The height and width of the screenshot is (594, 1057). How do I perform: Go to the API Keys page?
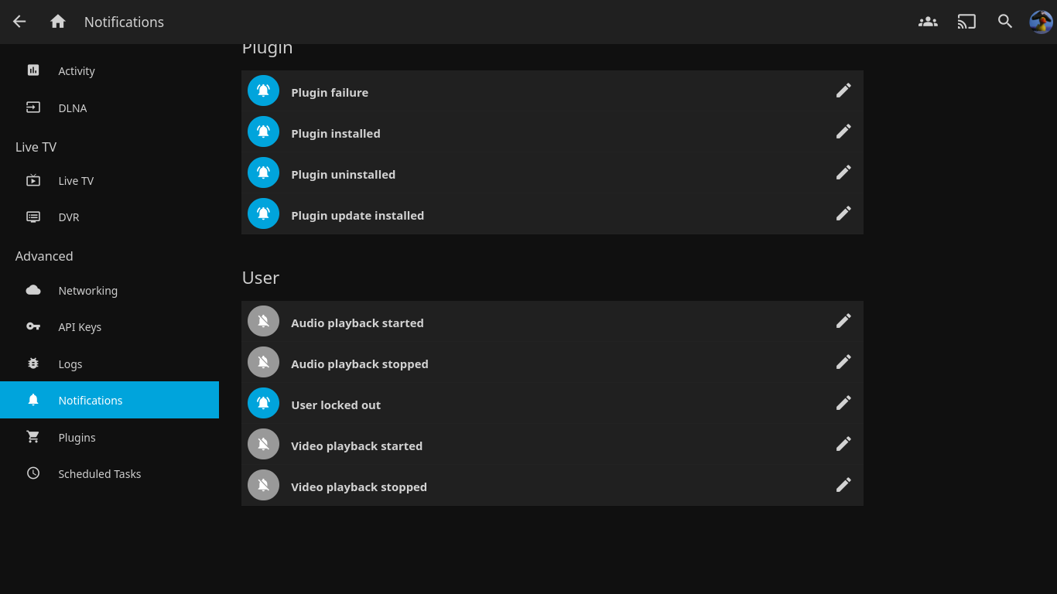click(80, 327)
